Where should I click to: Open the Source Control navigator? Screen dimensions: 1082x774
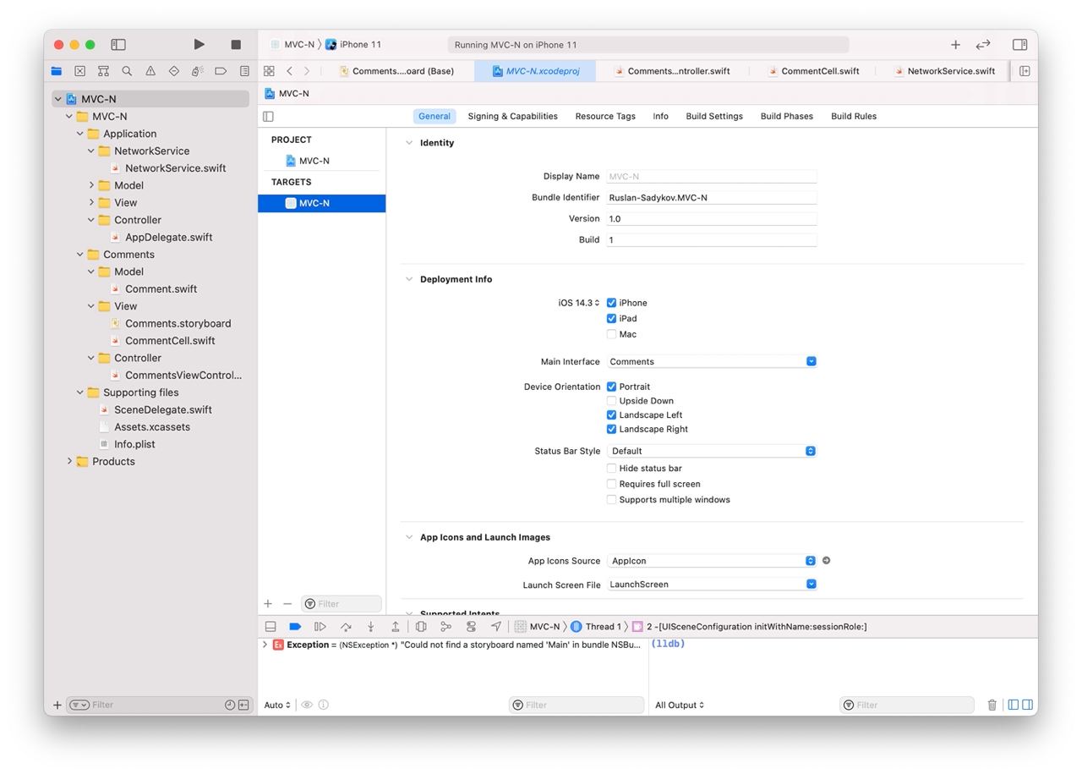point(79,71)
